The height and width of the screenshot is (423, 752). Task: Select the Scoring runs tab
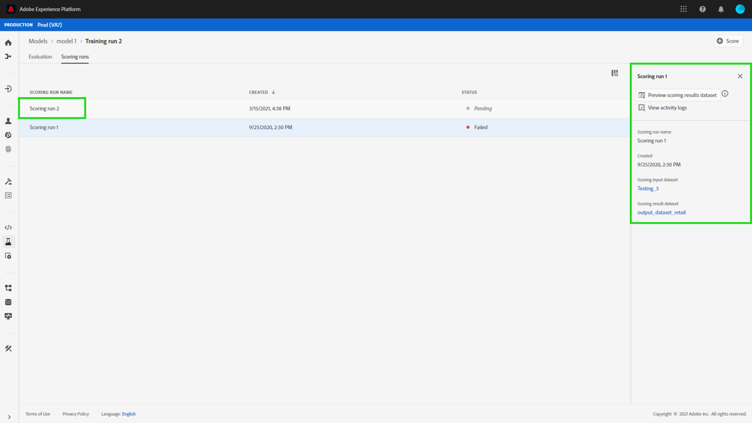75,57
